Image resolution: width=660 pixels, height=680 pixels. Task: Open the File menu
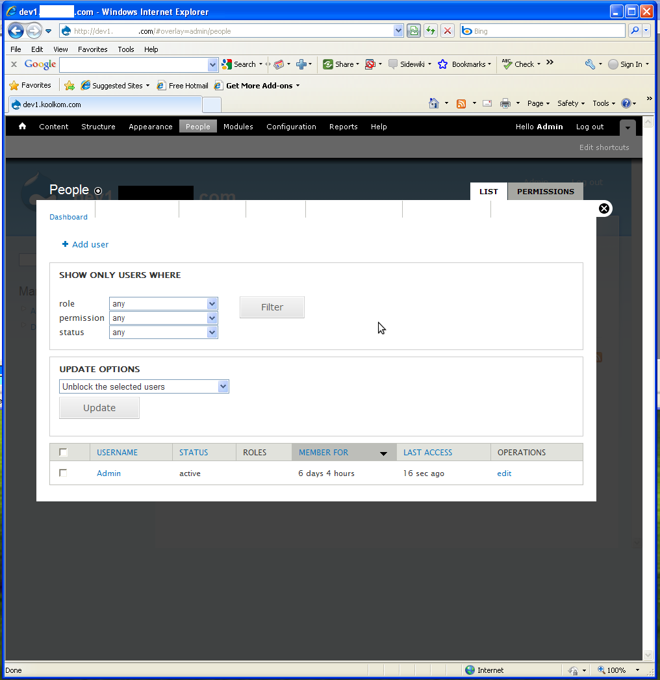tap(16, 49)
